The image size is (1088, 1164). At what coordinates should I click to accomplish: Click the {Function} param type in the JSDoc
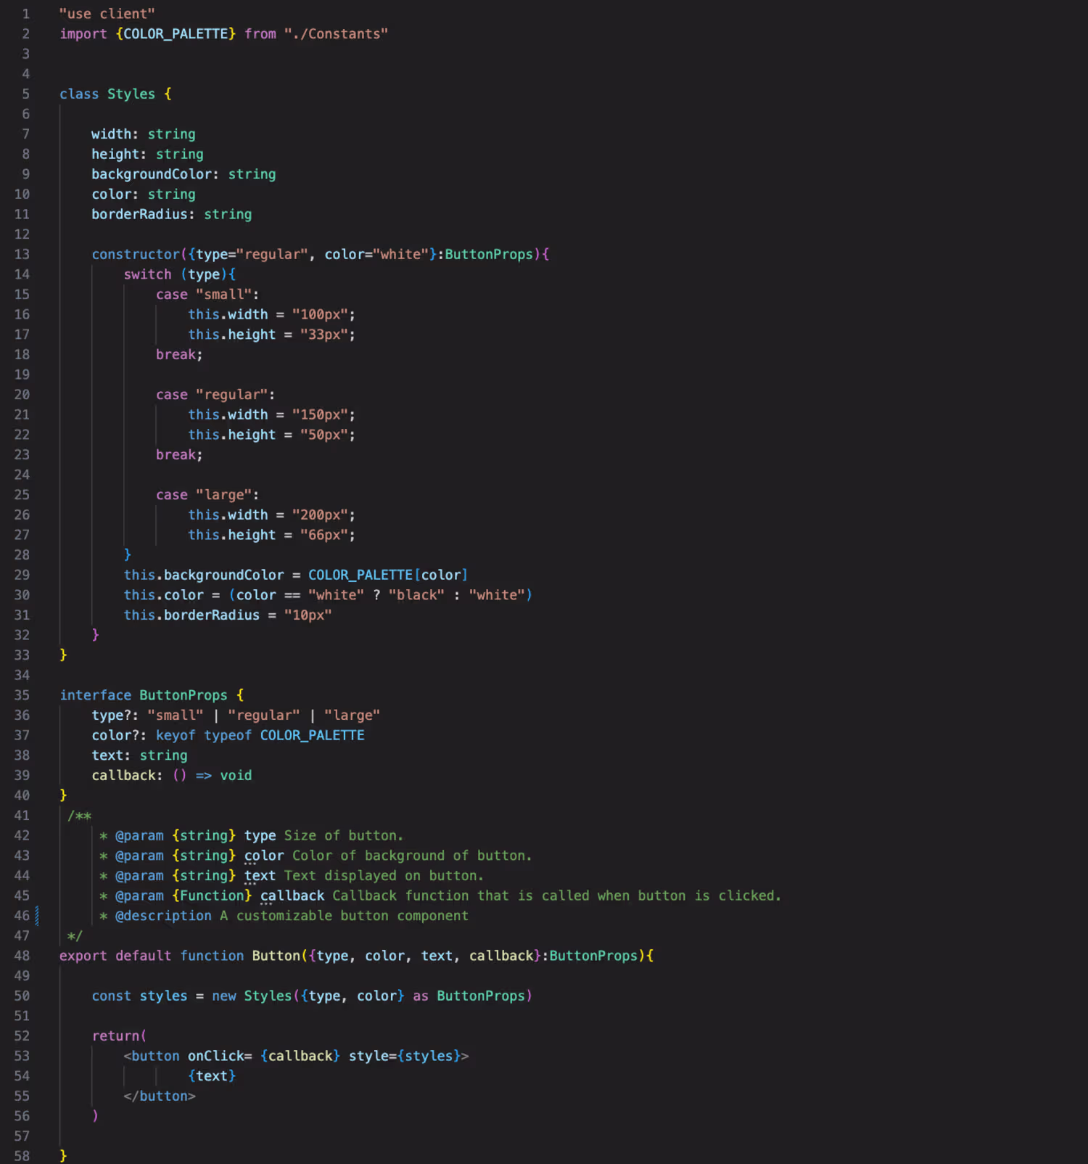212,896
